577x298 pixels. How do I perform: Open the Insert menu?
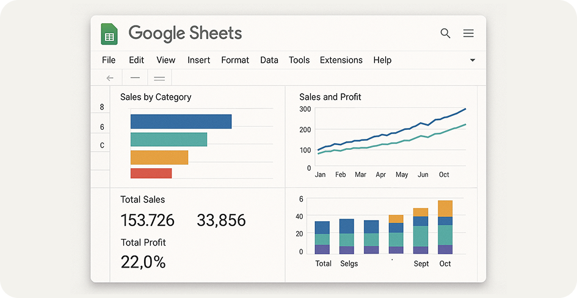pyautogui.click(x=198, y=60)
